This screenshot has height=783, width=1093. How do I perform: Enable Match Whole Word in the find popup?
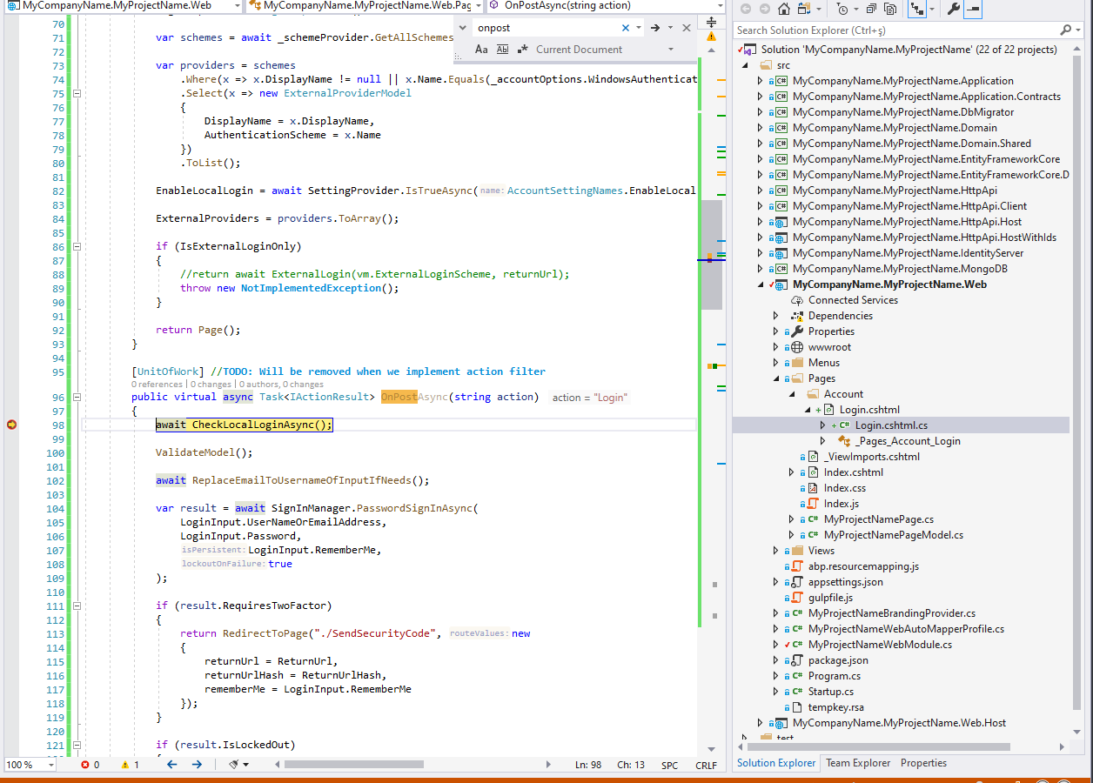[502, 50]
